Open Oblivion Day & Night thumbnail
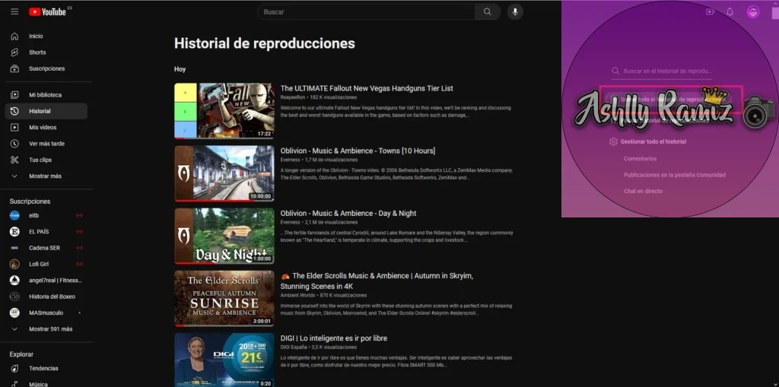779x387 pixels. [x=224, y=236]
